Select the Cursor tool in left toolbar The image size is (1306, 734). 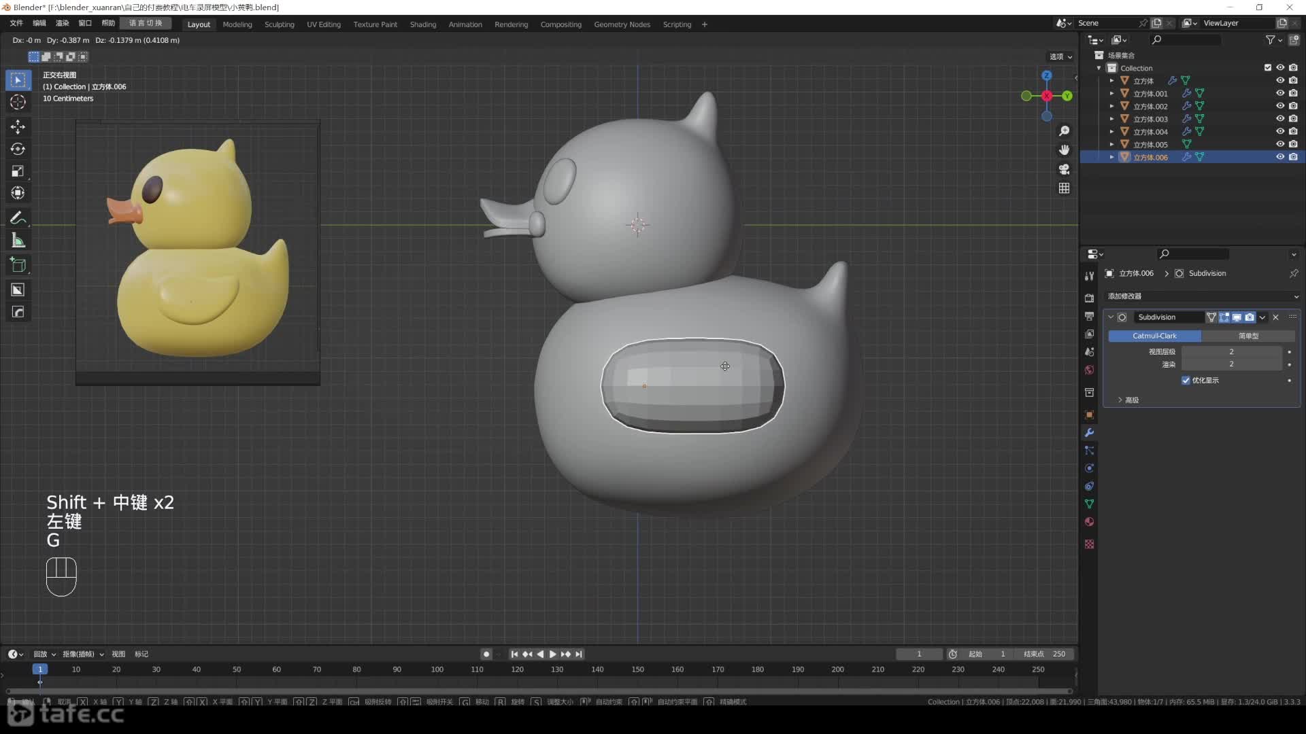[18, 103]
